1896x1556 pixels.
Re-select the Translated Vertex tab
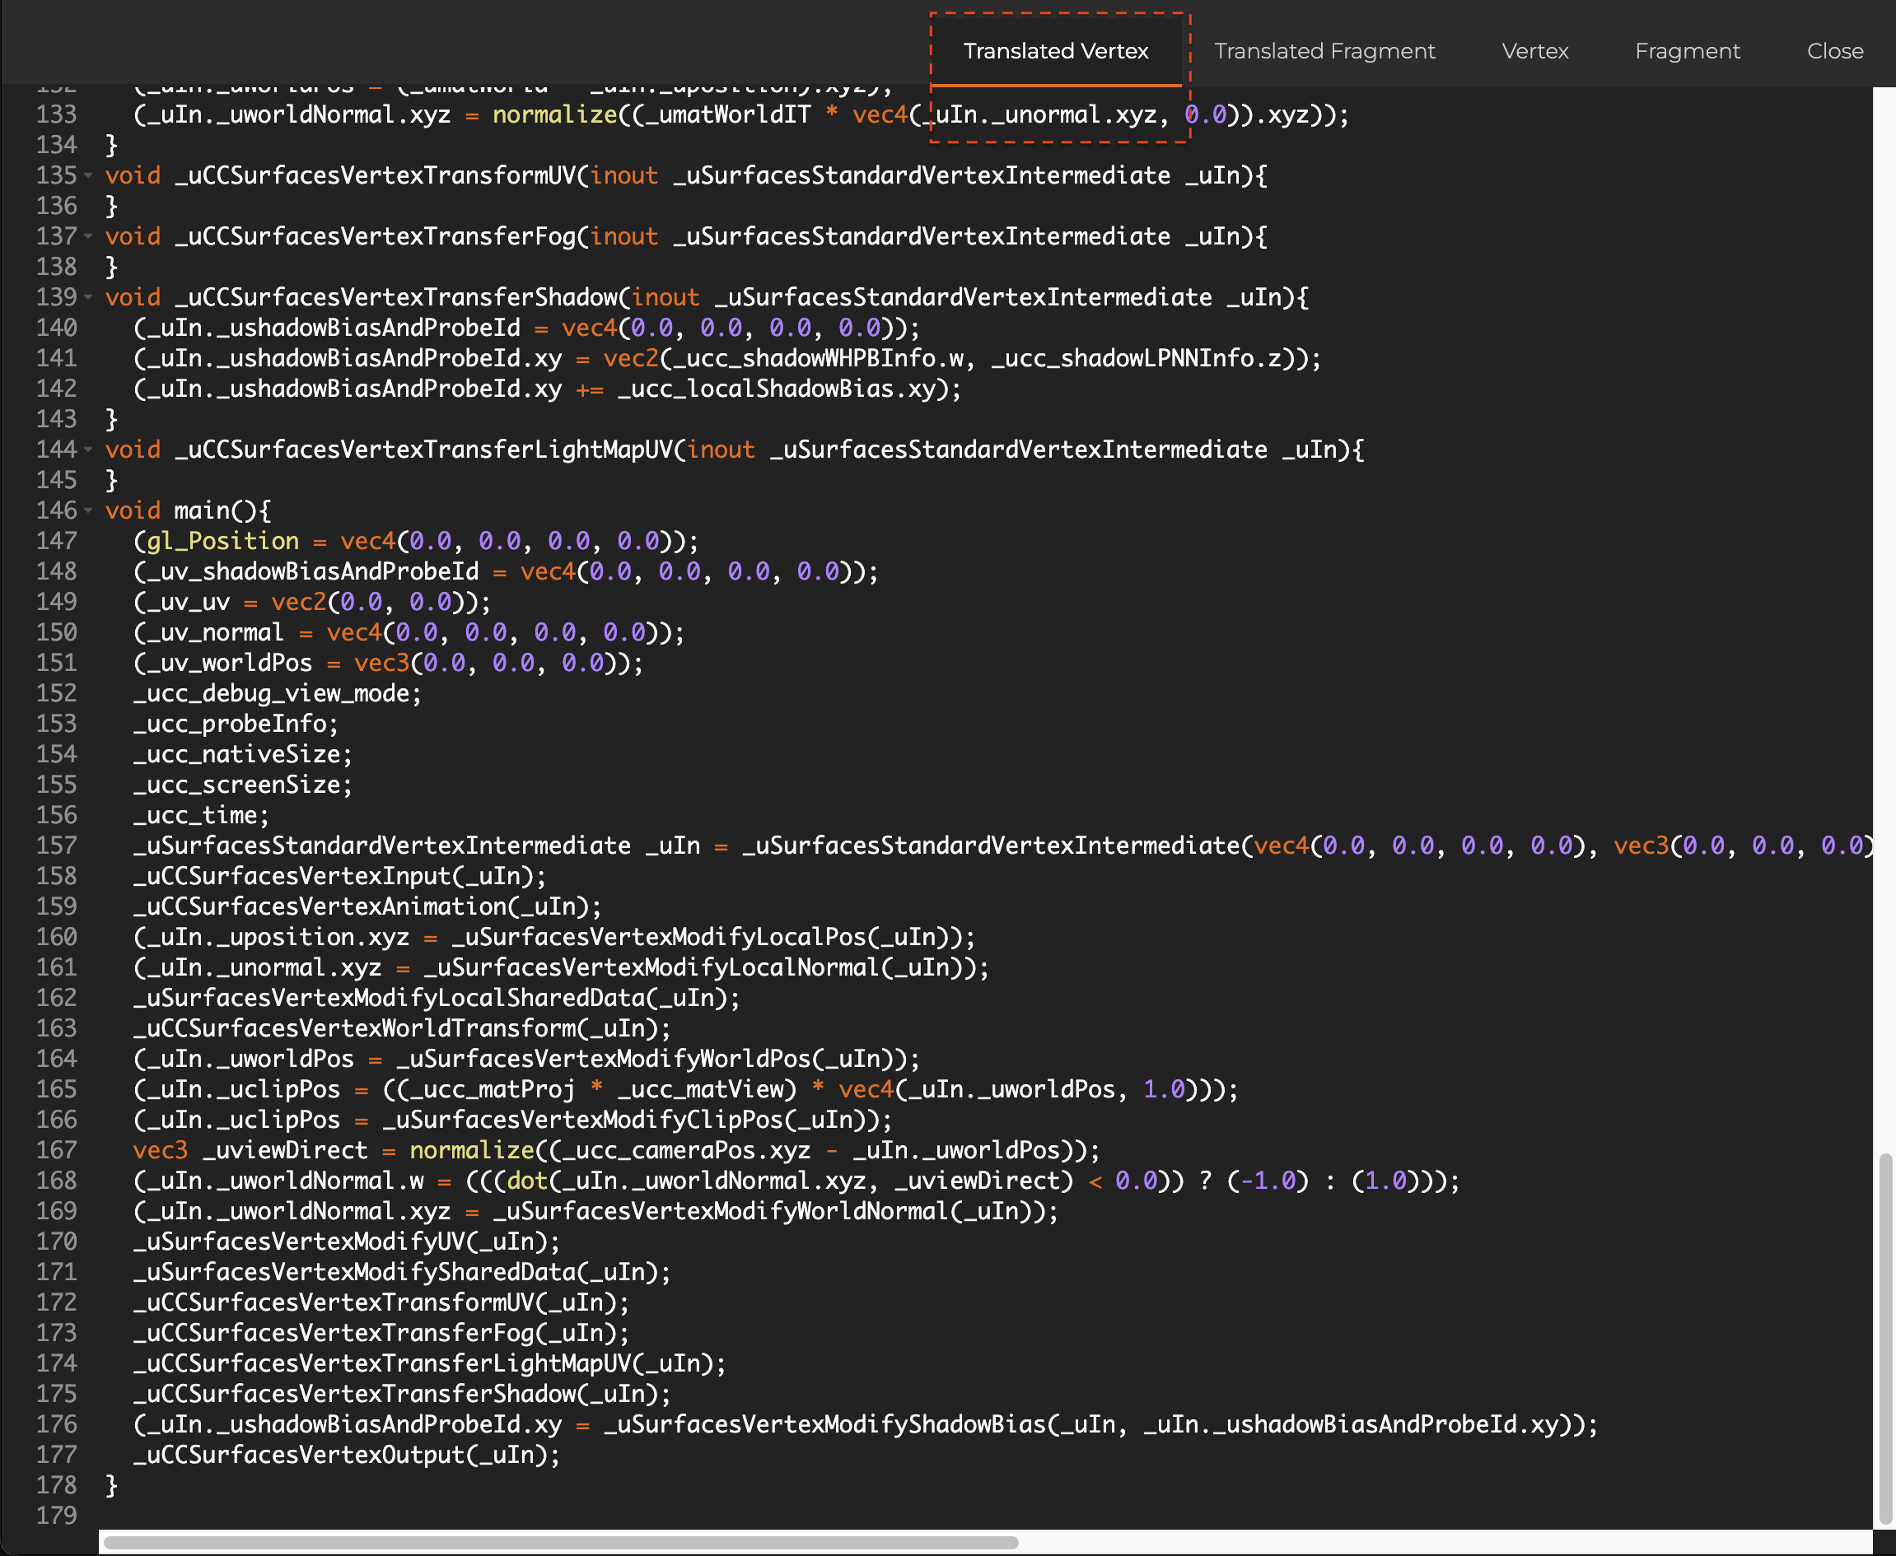tap(1055, 51)
